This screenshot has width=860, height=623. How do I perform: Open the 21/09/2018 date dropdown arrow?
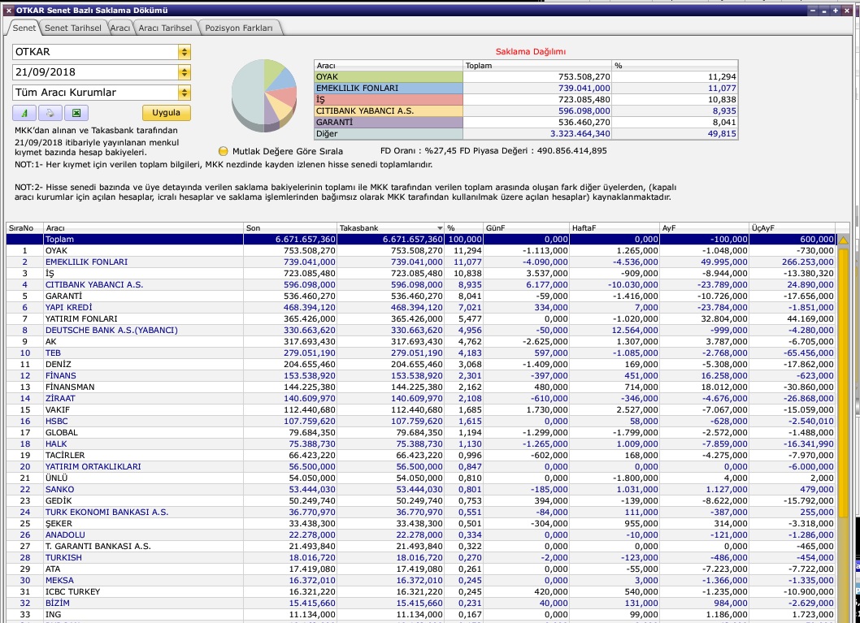pos(185,72)
